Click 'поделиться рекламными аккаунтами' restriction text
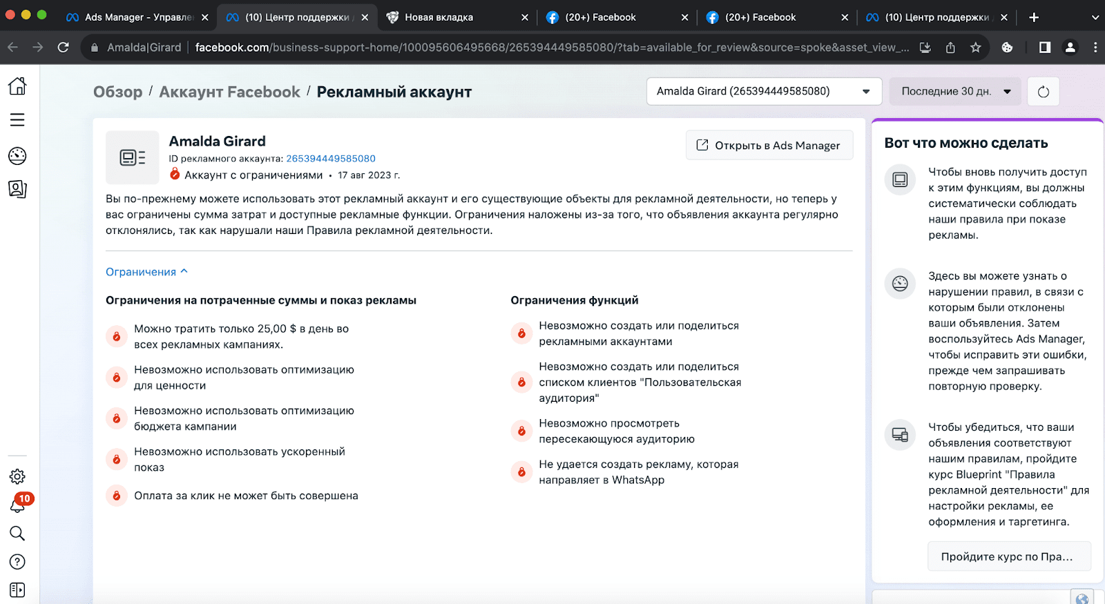1105x604 pixels. tap(639, 333)
